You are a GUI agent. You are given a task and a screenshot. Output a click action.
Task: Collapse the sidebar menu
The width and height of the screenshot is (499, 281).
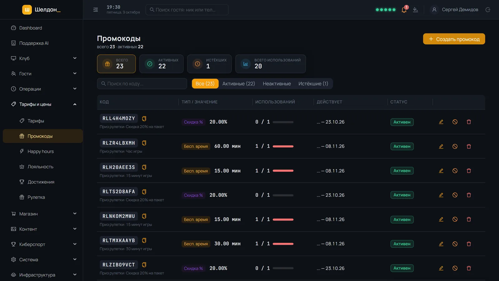96,10
